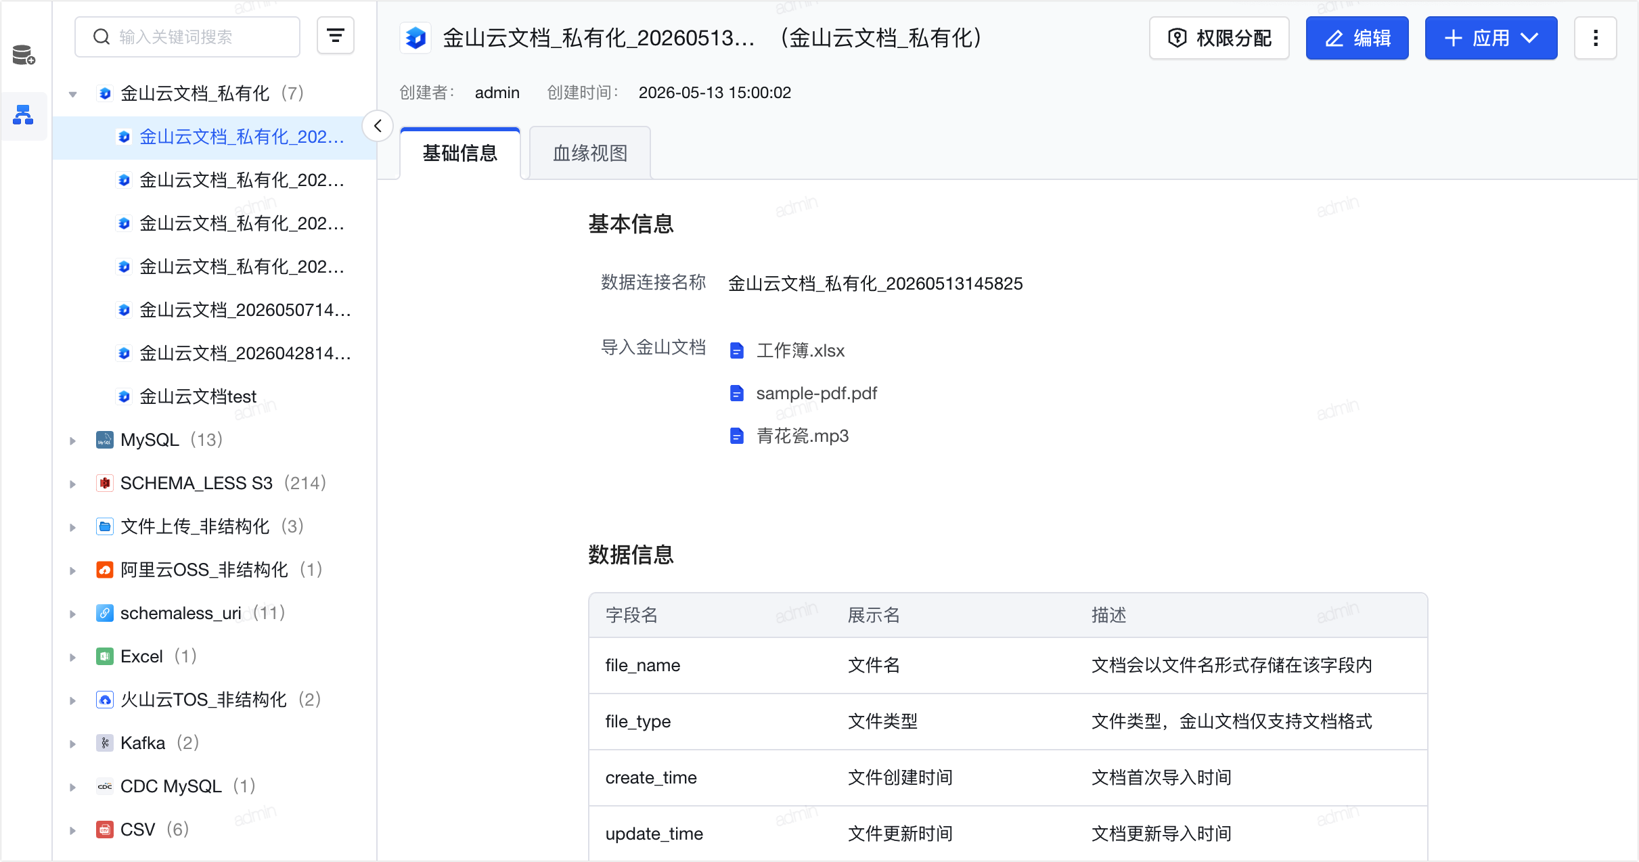Expand the Excel tree group
This screenshot has width=1639, height=862.
point(72,657)
